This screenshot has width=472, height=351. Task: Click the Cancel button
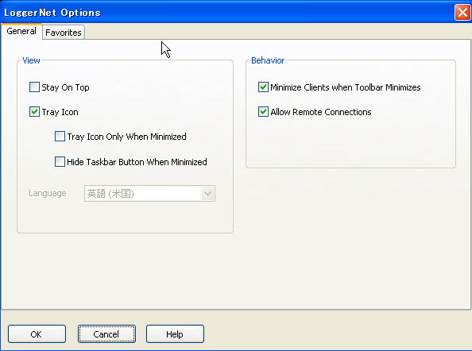pyautogui.click(x=106, y=334)
